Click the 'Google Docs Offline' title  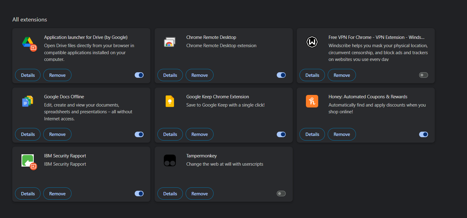click(x=64, y=97)
